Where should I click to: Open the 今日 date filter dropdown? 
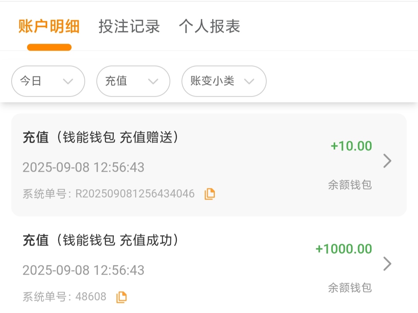[x=48, y=81]
